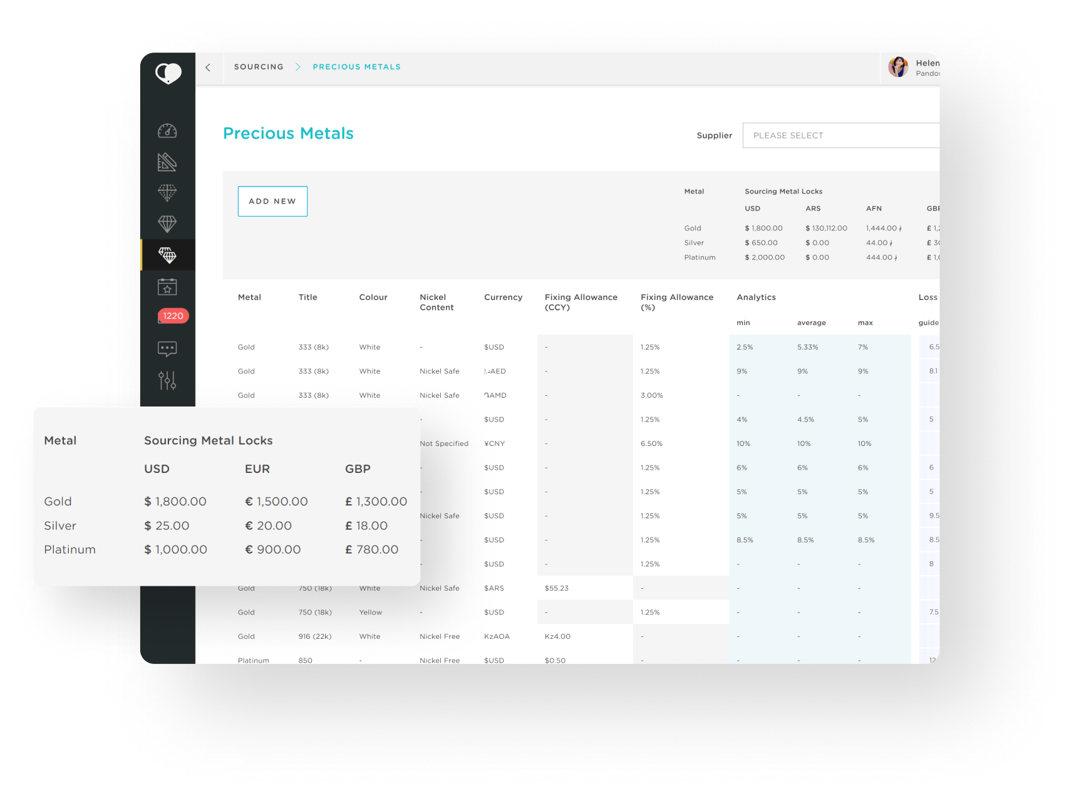The width and height of the screenshot is (1074, 798).
Task: Click the SOURCING breadcrumb
Action: point(259,67)
